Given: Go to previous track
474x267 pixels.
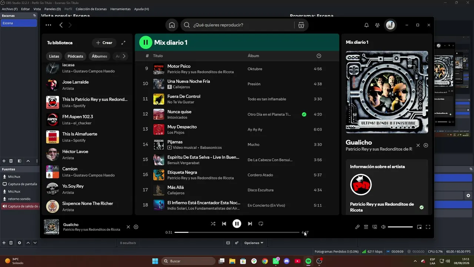Looking at the screenshot, I should click(224, 224).
